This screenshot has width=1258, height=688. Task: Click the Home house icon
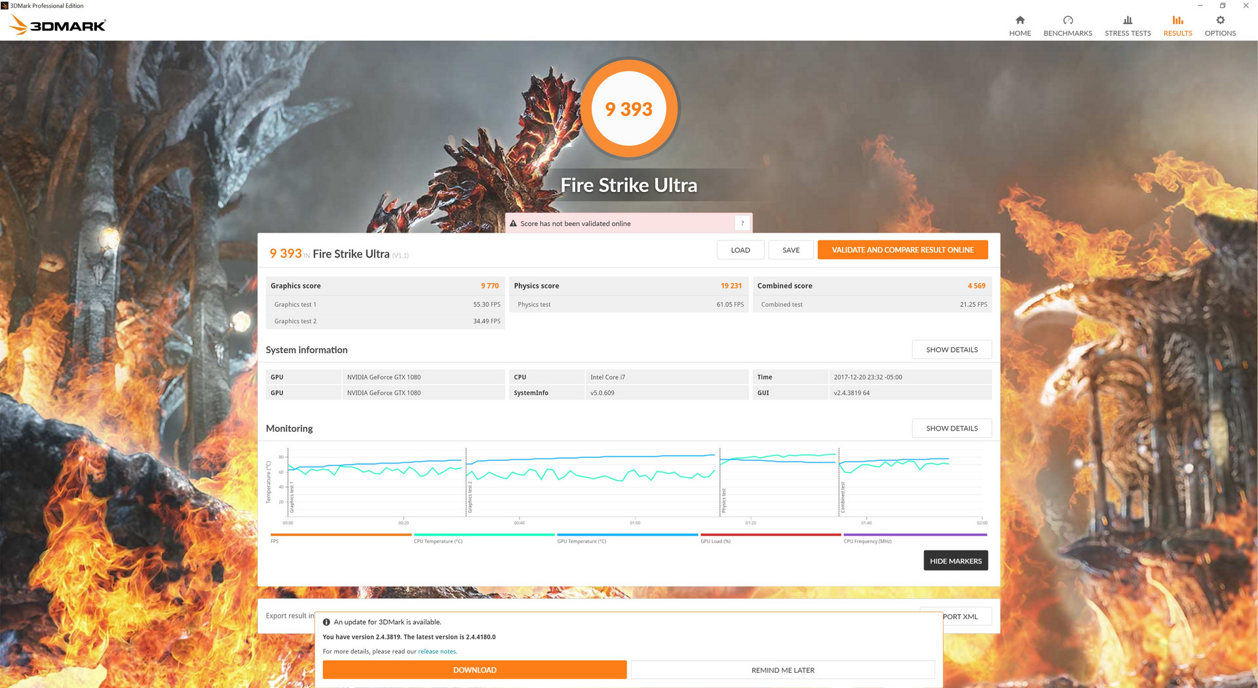1020,20
